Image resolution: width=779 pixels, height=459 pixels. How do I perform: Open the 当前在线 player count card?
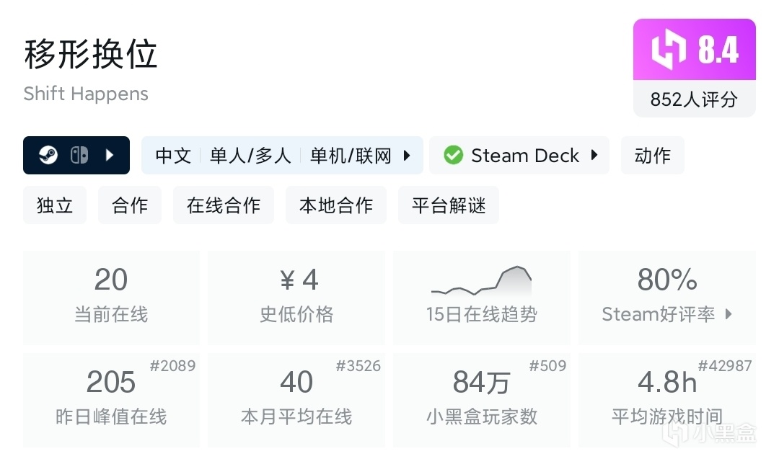tap(111, 297)
